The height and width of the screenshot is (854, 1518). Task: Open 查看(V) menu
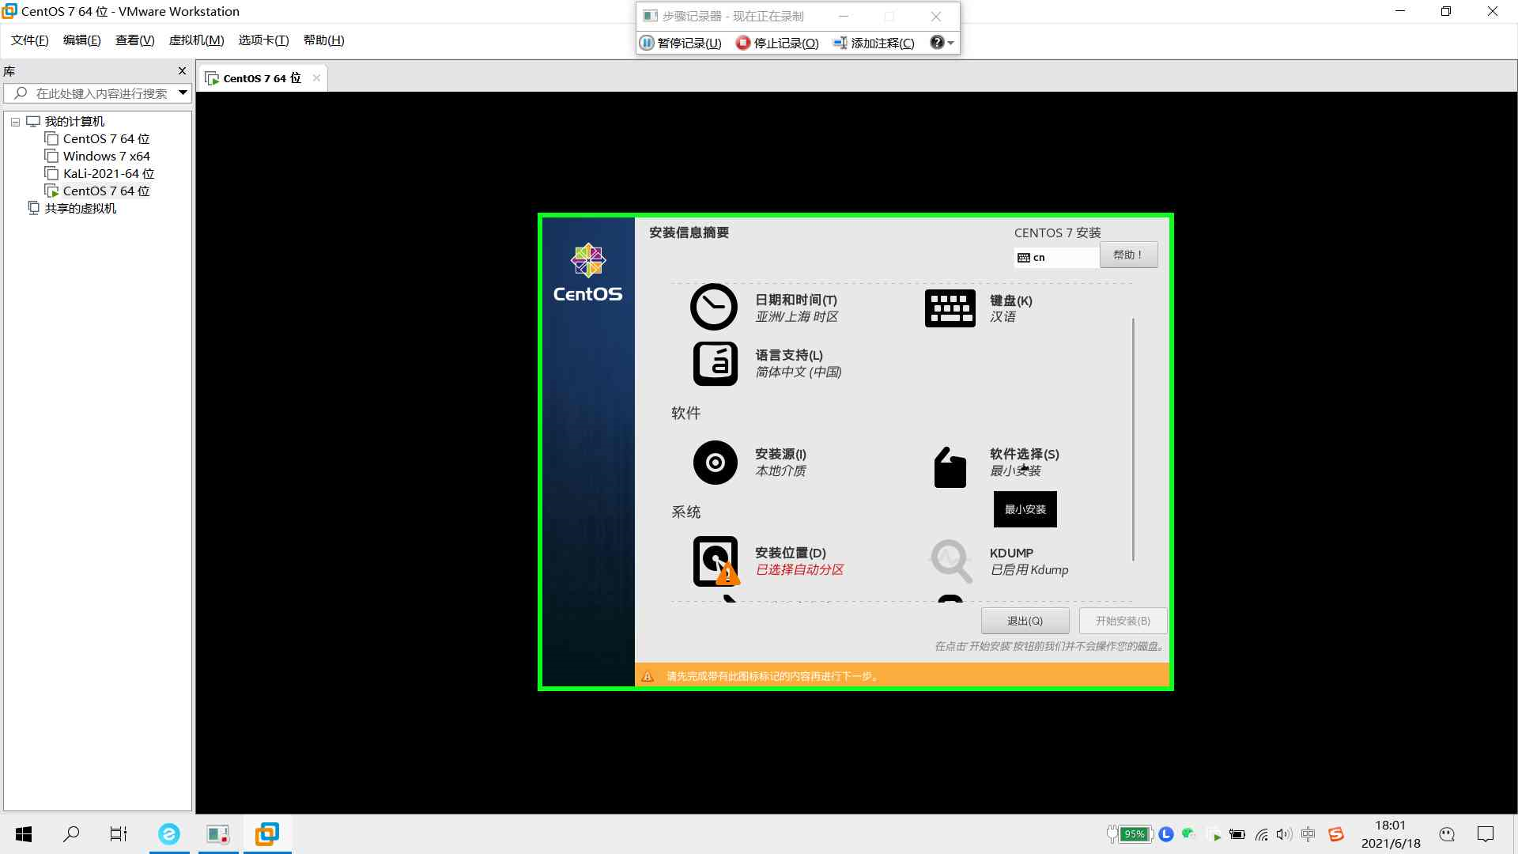134,40
